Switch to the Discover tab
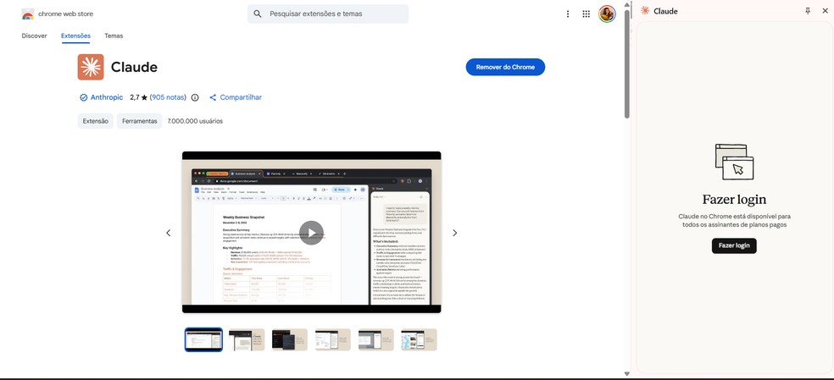The width and height of the screenshot is (834, 380). tap(34, 36)
